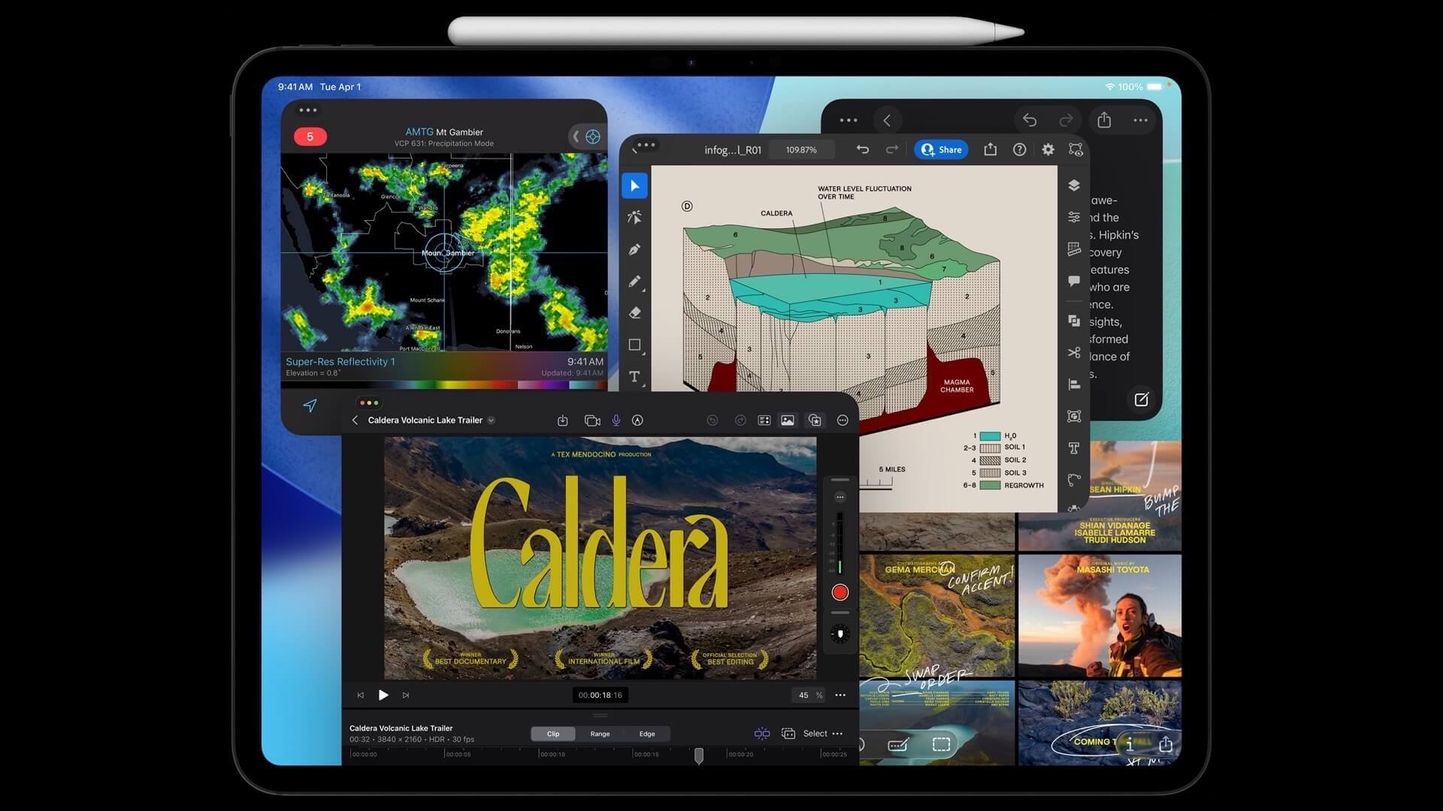The image size is (1443, 811).
Task: Select the Eraser tool
Action: [634, 312]
